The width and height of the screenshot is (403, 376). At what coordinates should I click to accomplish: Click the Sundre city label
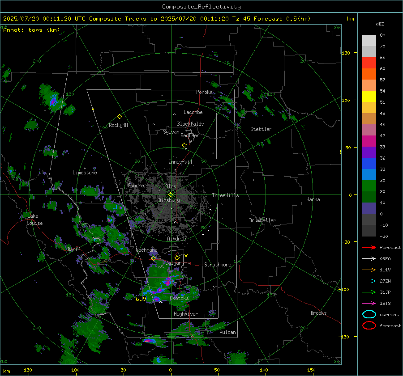click(136, 185)
